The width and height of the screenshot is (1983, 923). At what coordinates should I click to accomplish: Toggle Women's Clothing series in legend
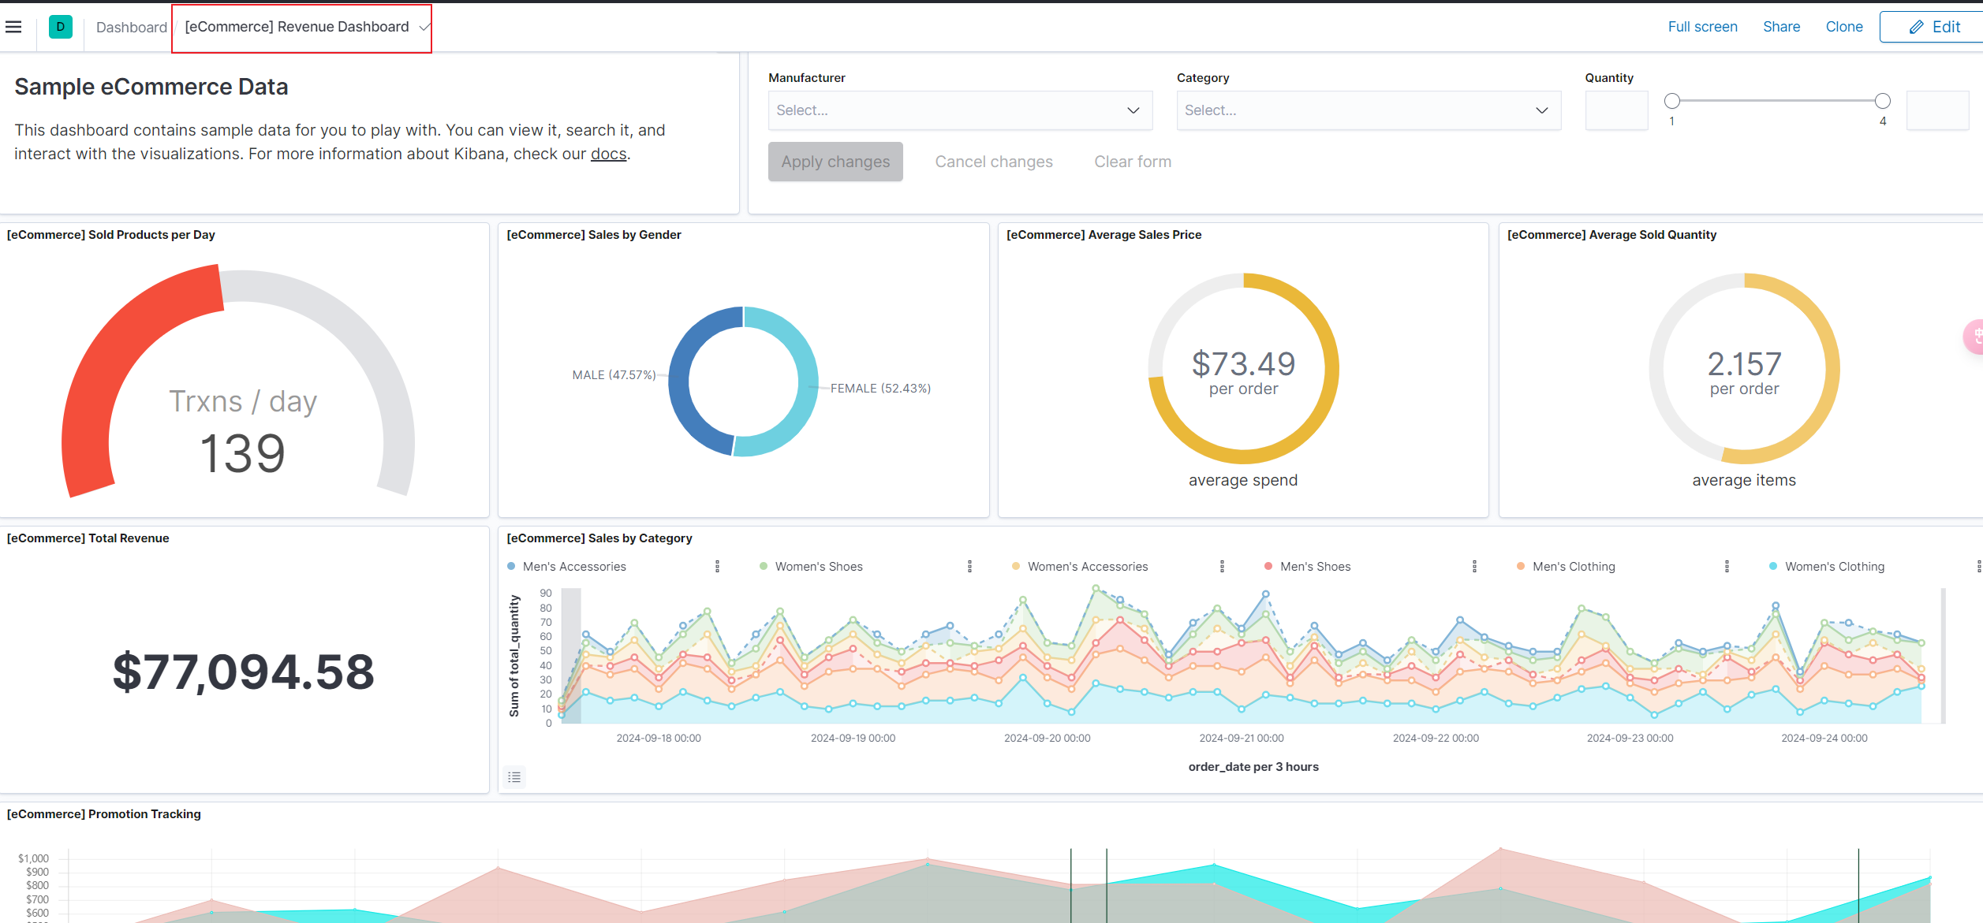[1834, 567]
